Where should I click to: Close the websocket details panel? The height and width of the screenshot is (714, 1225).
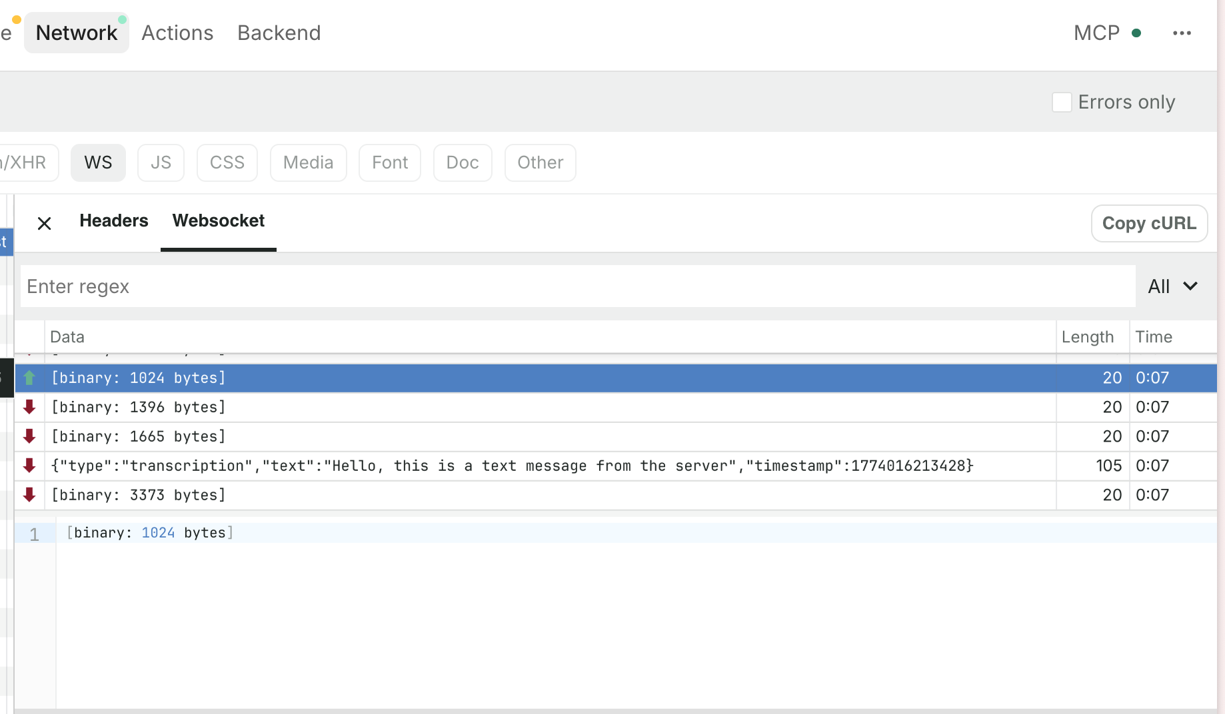(44, 223)
